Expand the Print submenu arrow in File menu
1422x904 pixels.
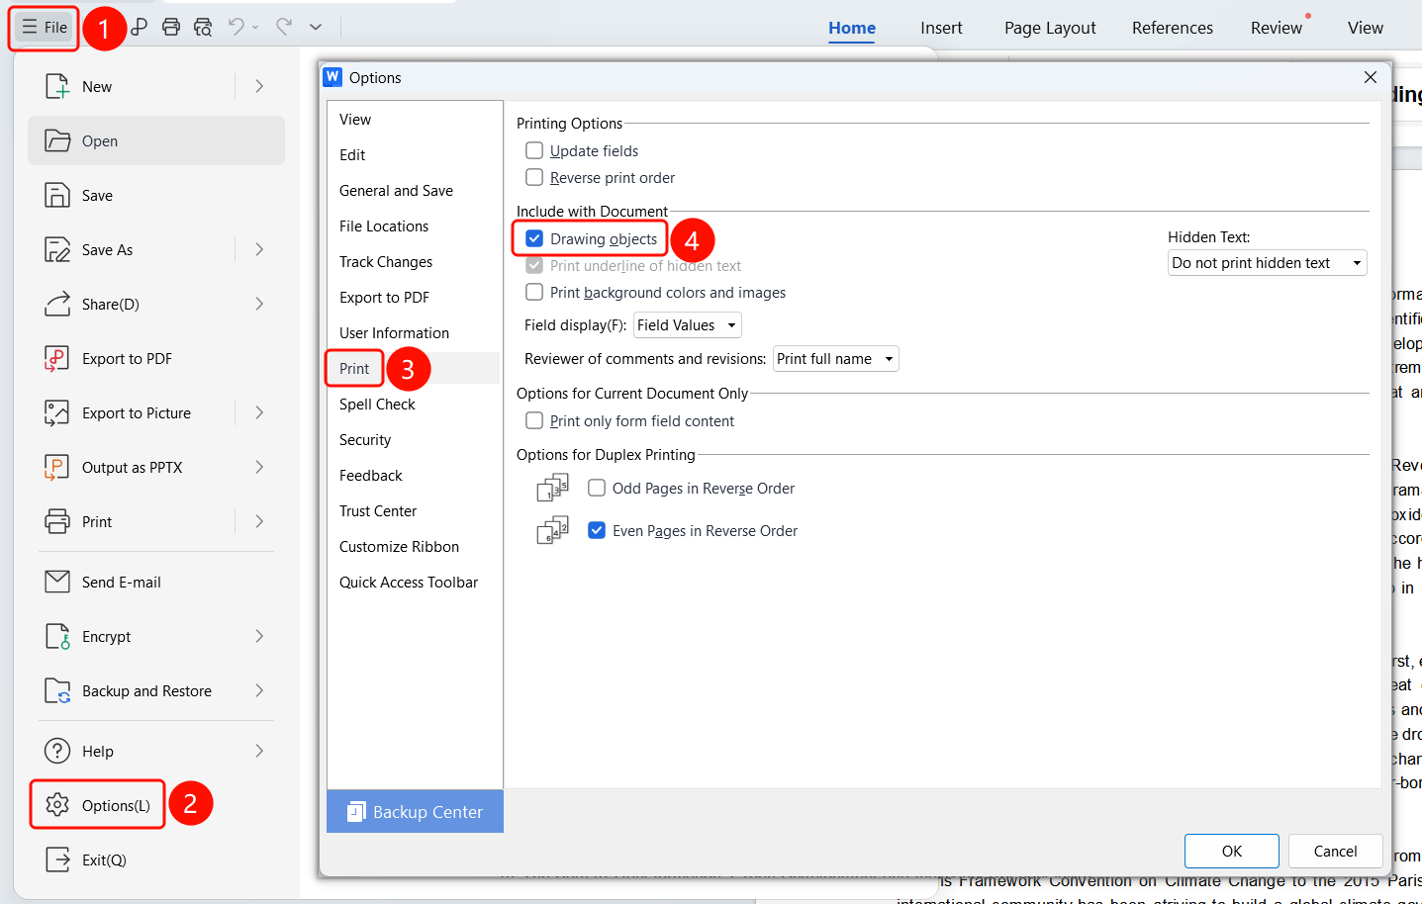point(259,521)
